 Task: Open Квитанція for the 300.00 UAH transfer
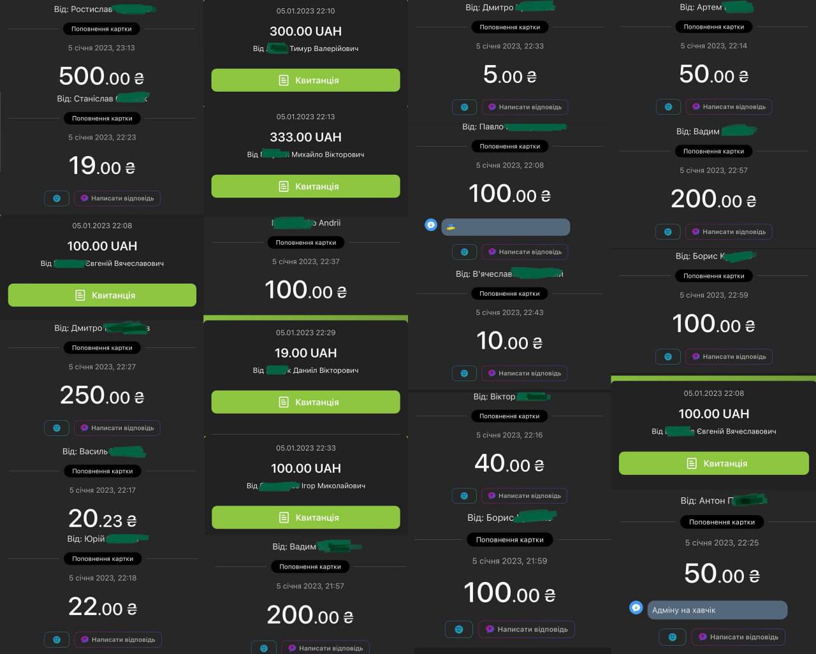pos(306,80)
